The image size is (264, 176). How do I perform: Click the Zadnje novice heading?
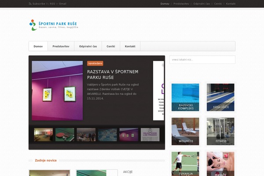[46, 160]
